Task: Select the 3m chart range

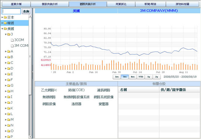Action: (x=125, y=77)
